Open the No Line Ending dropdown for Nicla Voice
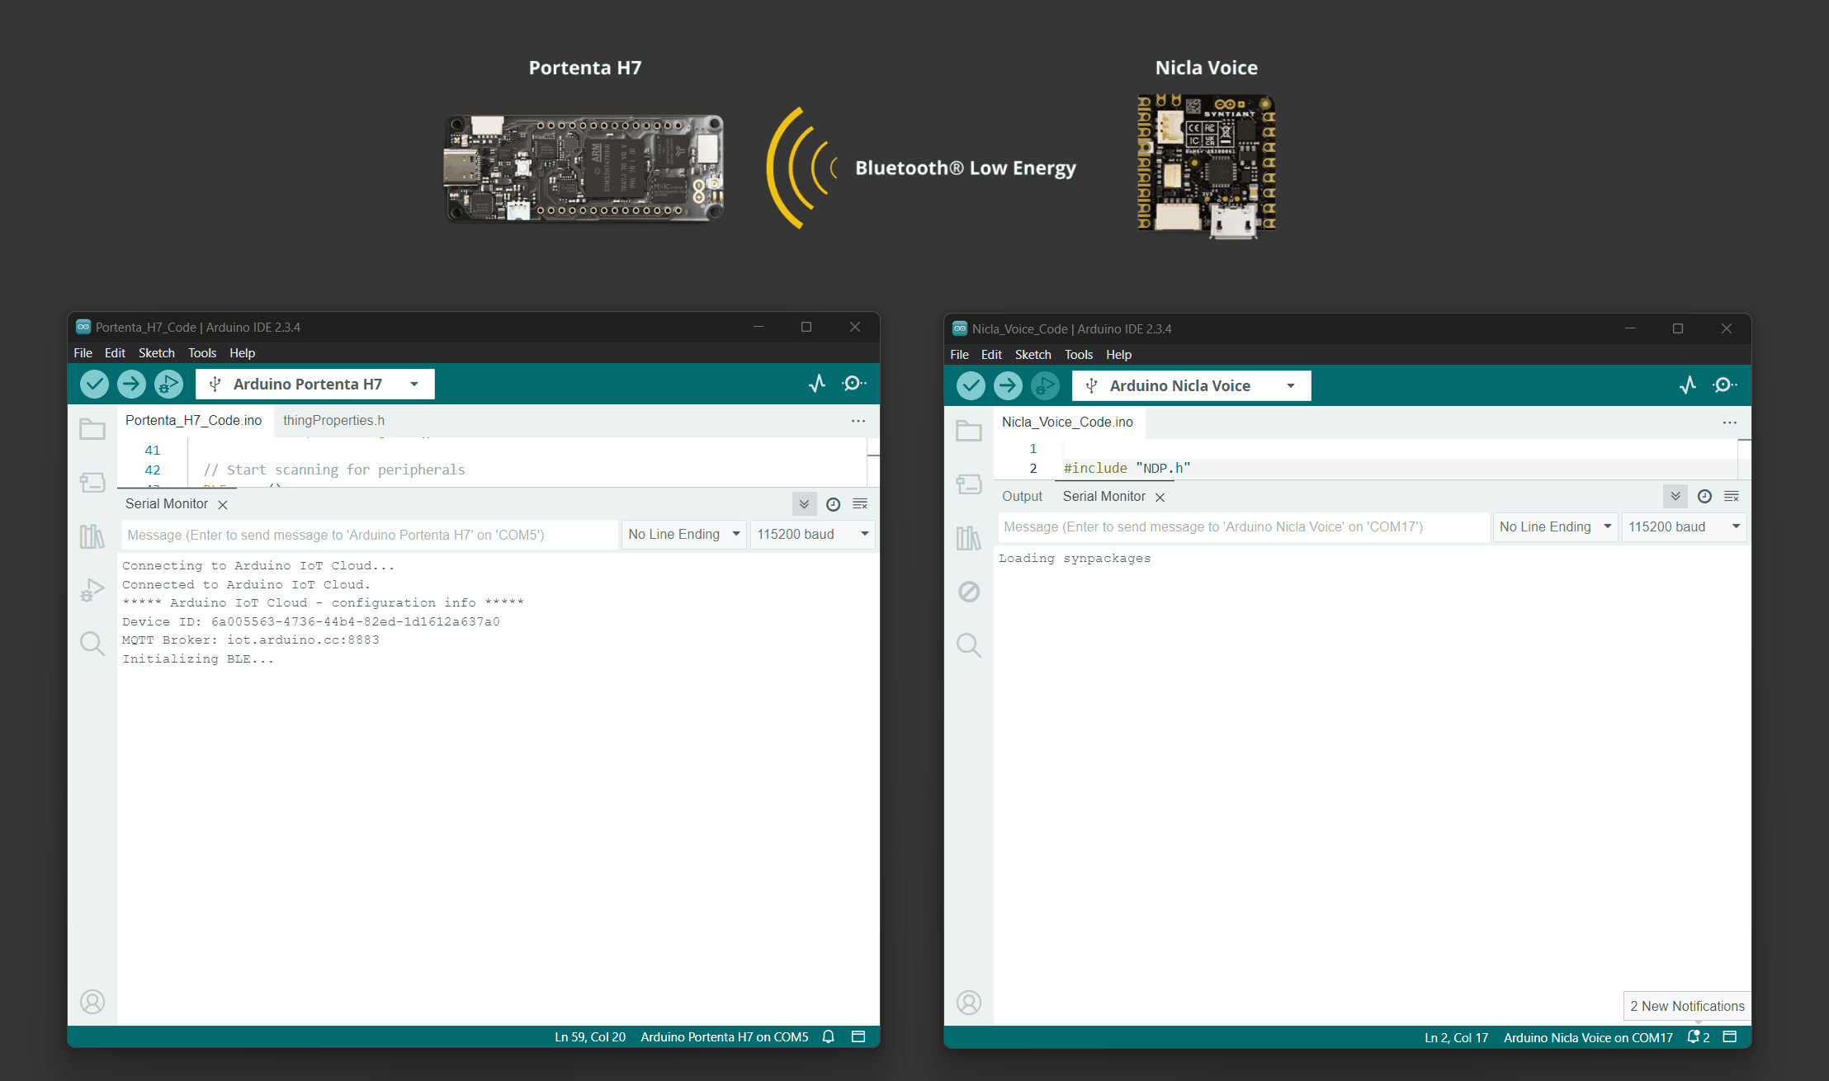Viewport: 1829px width, 1081px height. pos(1554,526)
